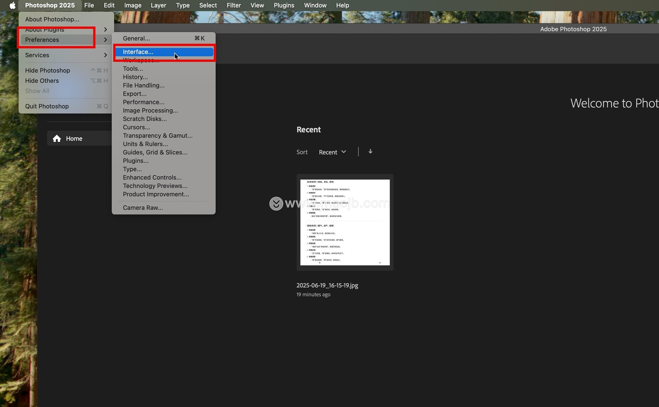Screen dimensions: 659x407
Task: Click file name 2025-06-19_16-15-19.jpg
Action: tap(327, 285)
